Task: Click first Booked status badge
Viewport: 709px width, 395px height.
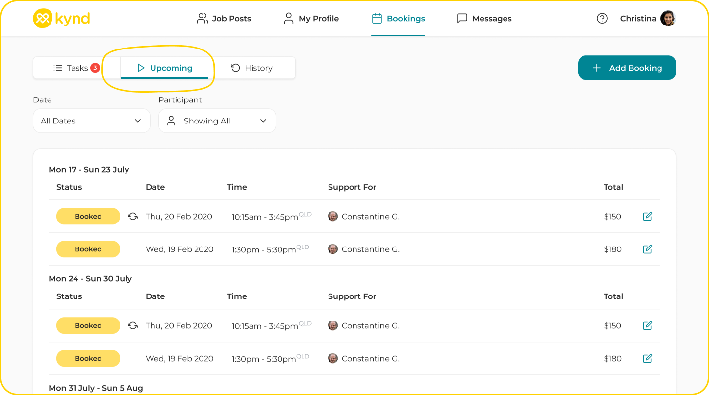Action: [x=88, y=216]
